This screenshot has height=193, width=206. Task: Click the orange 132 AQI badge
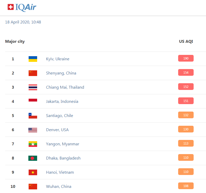tap(186, 115)
